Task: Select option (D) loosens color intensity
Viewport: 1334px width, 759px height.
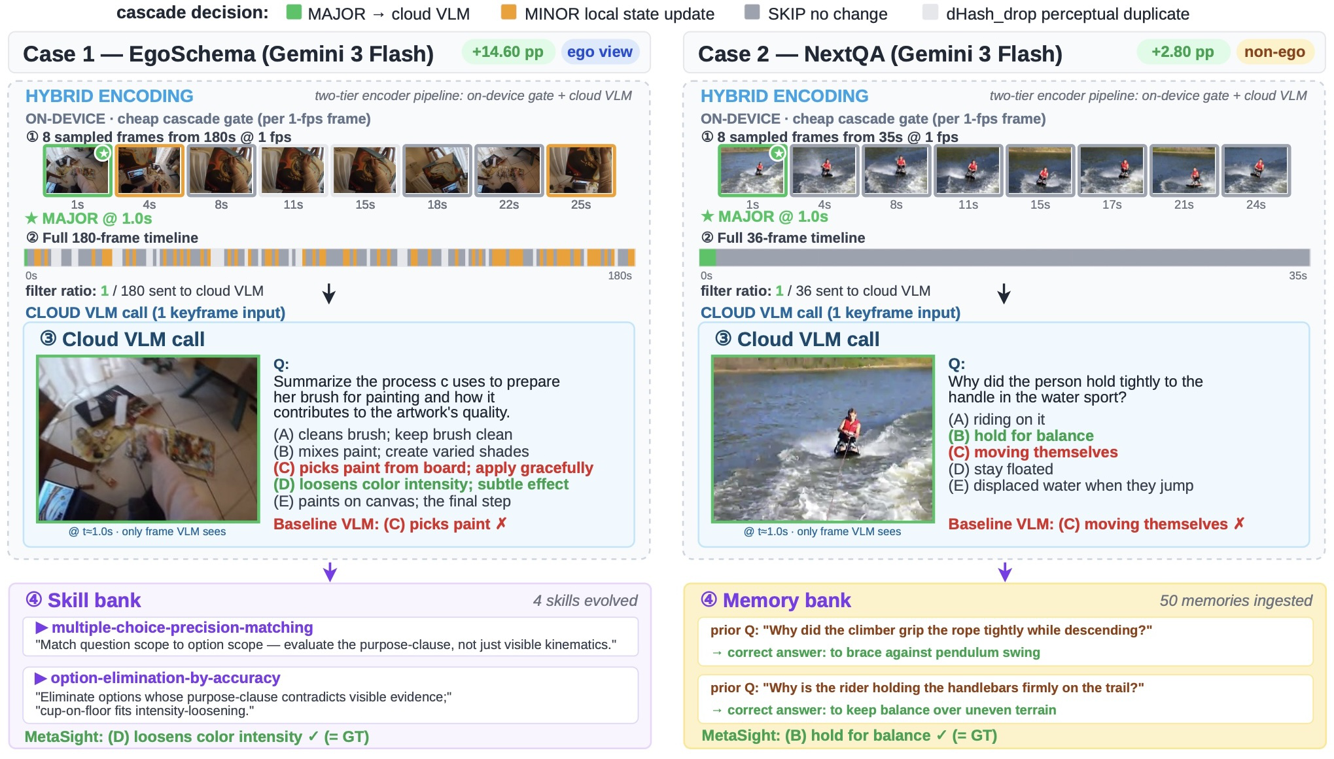Action: [x=421, y=484]
